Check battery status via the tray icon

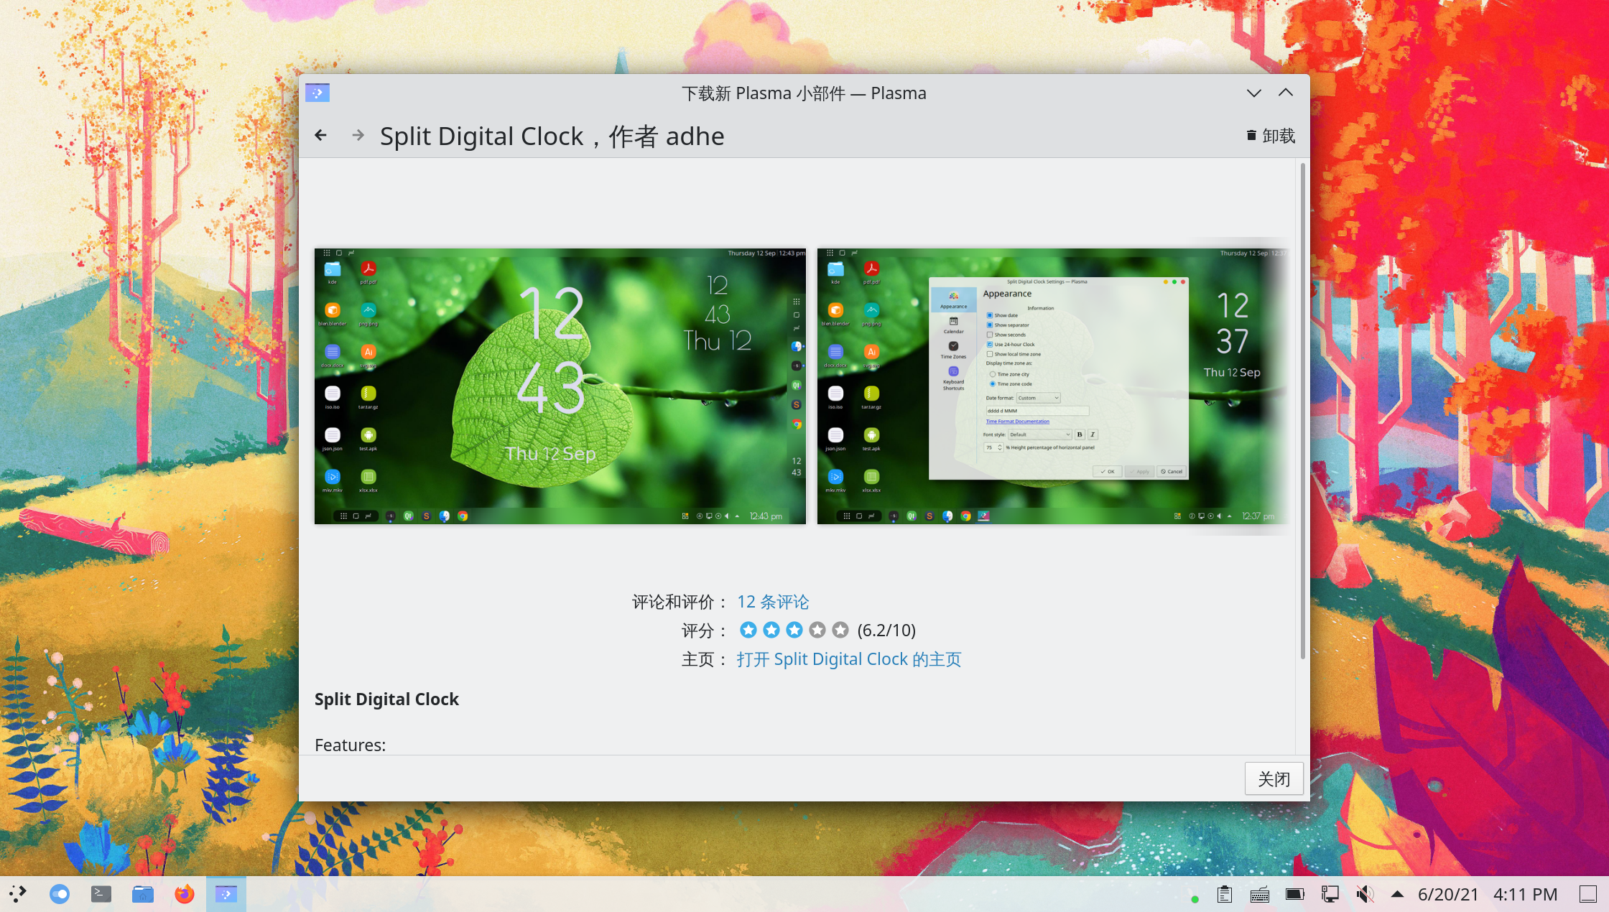click(x=1295, y=894)
